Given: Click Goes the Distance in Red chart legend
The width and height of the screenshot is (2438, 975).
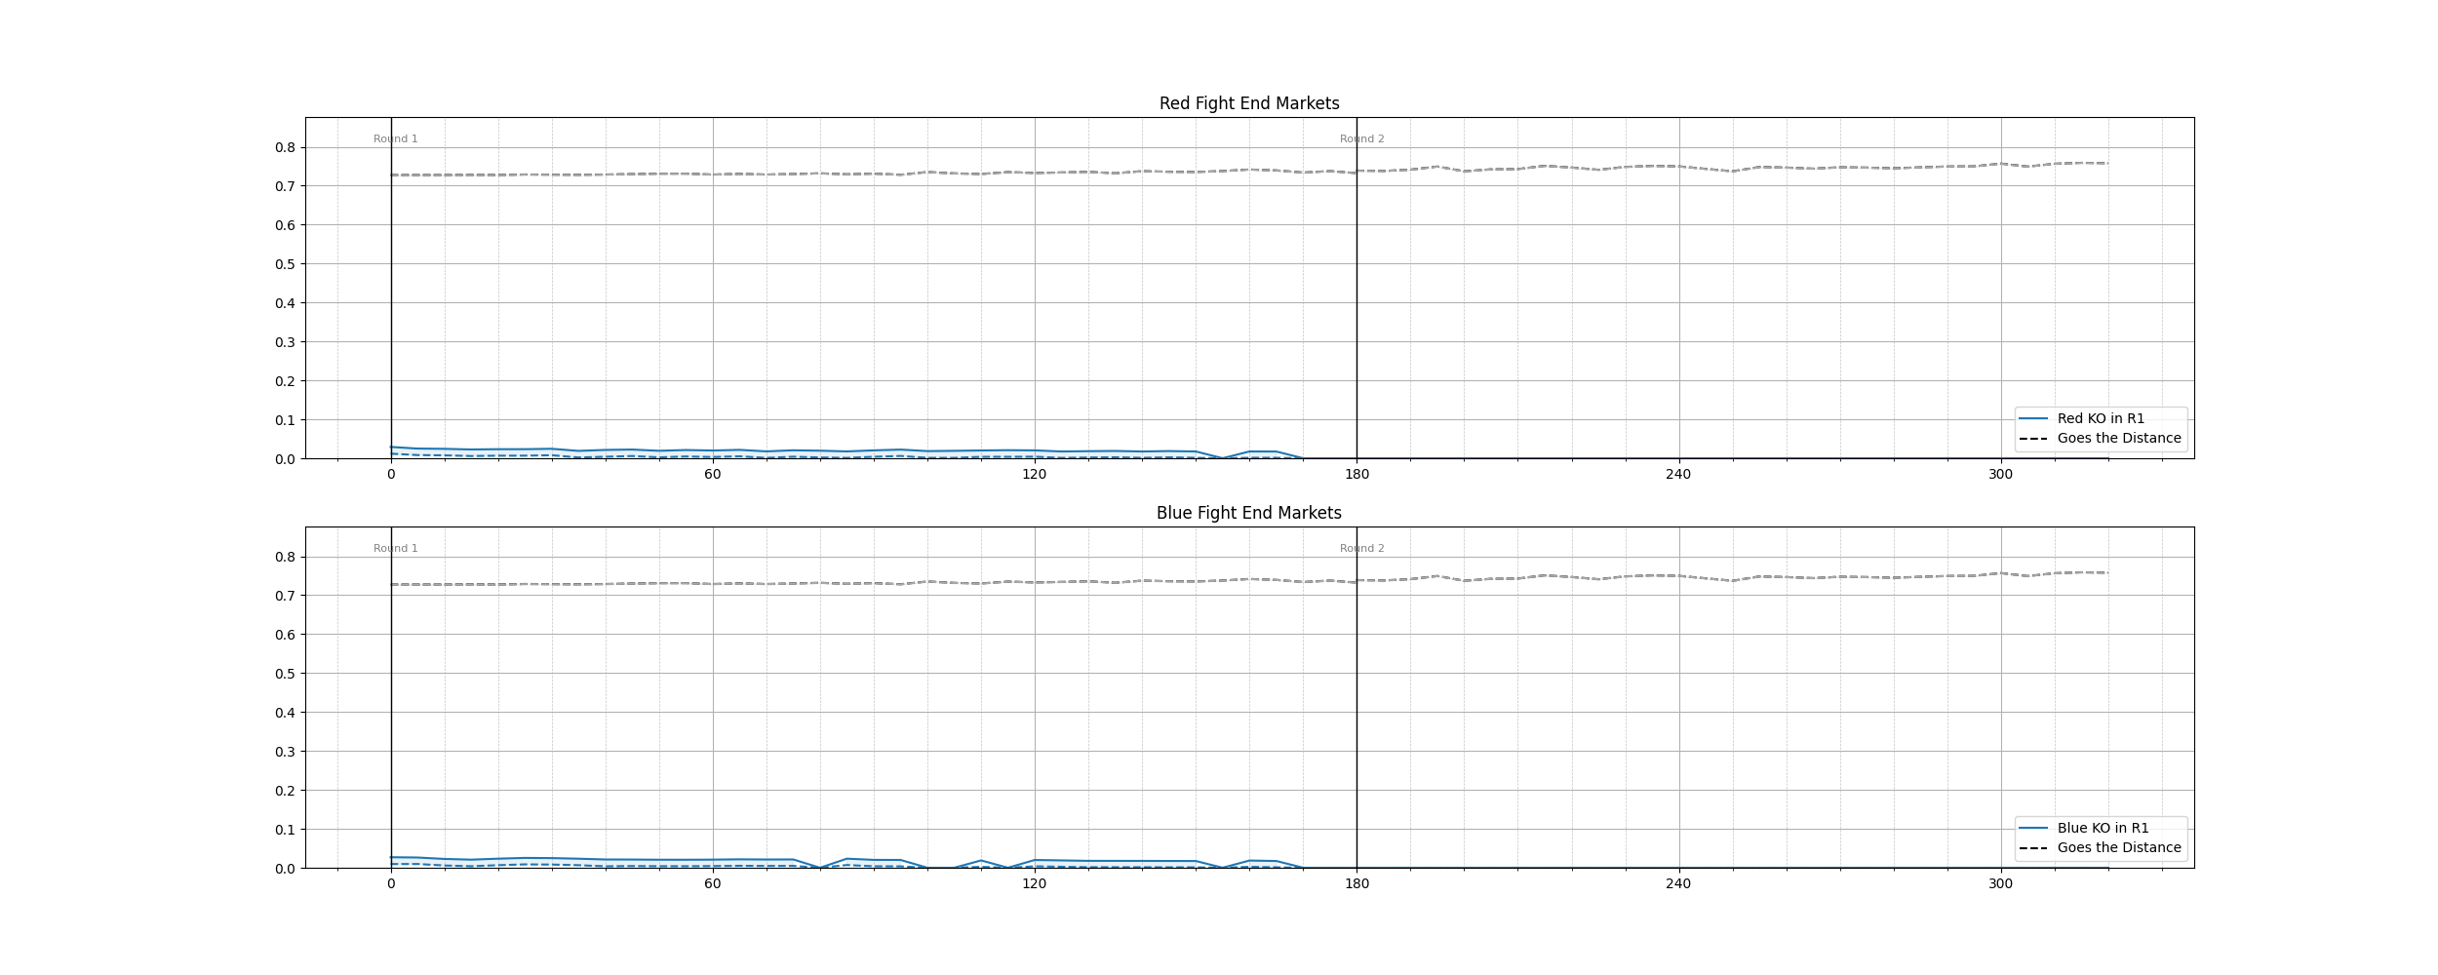Looking at the screenshot, I should coord(2118,439).
